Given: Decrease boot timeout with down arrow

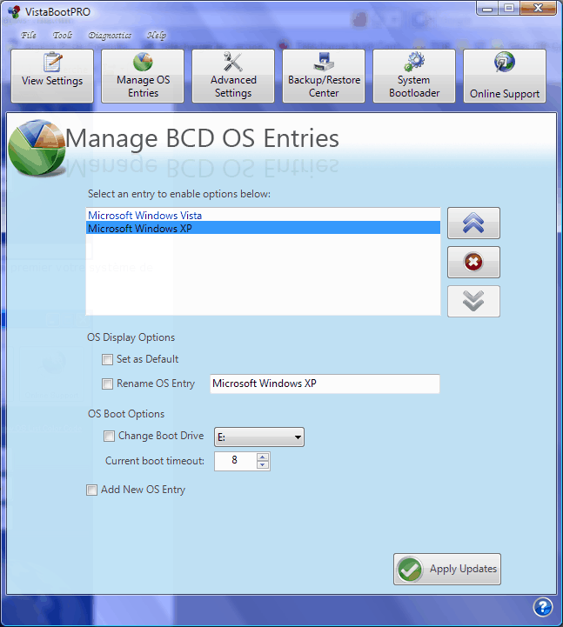Looking at the screenshot, I should coord(263,464).
